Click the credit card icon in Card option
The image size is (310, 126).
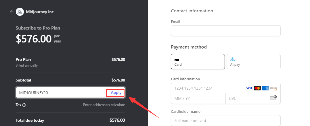point(177,59)
